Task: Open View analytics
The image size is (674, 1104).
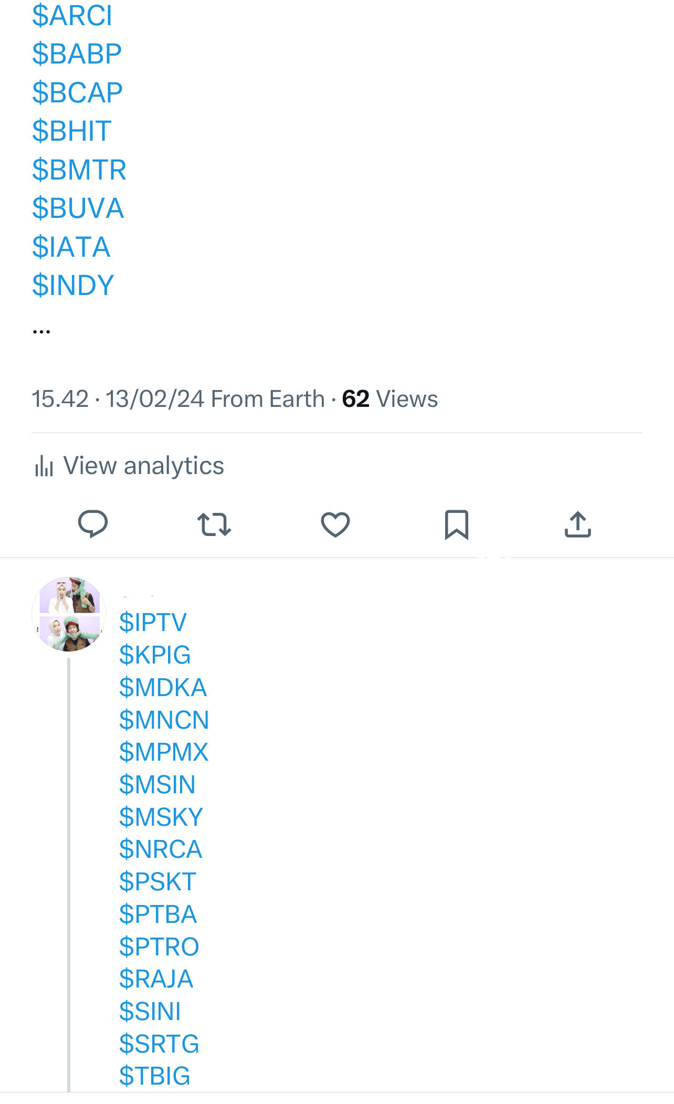Action: click(143, 466)
